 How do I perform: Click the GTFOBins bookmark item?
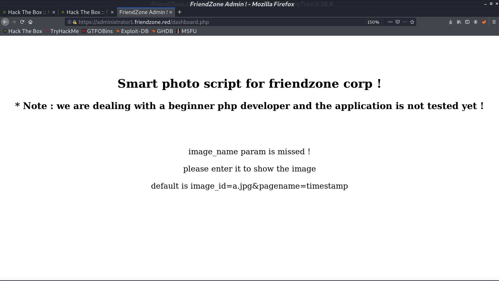click(99, 31)
